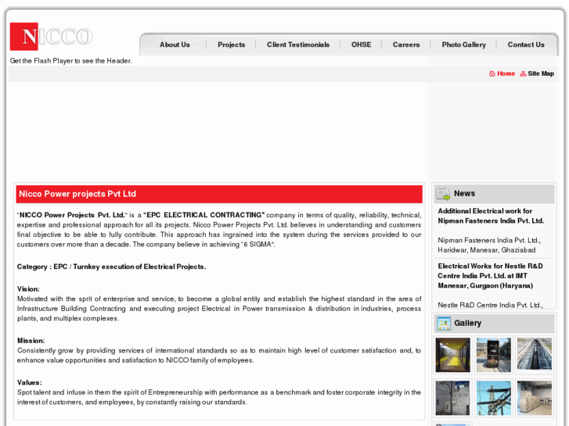569x426 pixels.
Task: Open Nipman Fasteners electrical work news
Action: coord(491,216)
